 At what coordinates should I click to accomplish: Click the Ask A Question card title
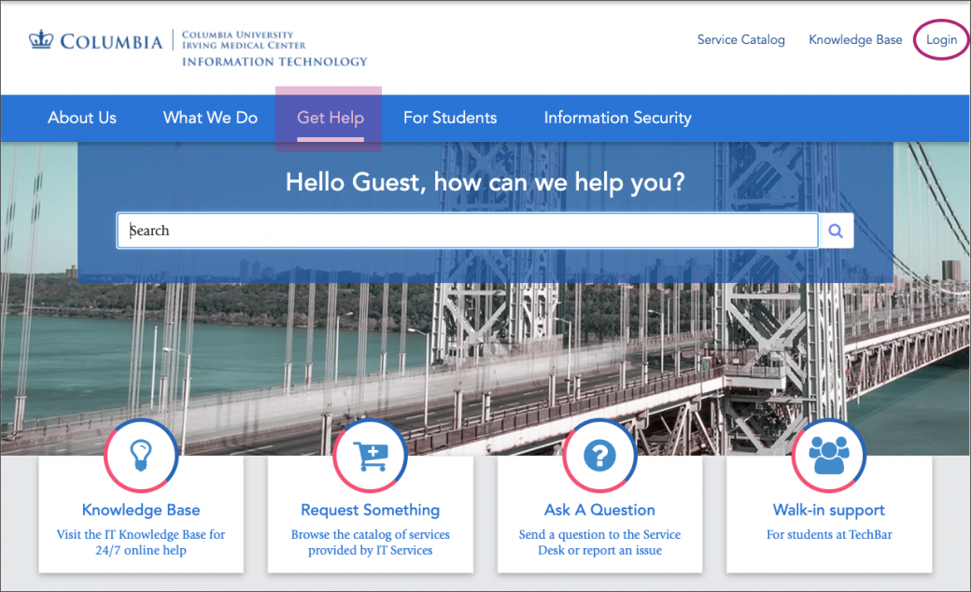(x=599, y=510)
